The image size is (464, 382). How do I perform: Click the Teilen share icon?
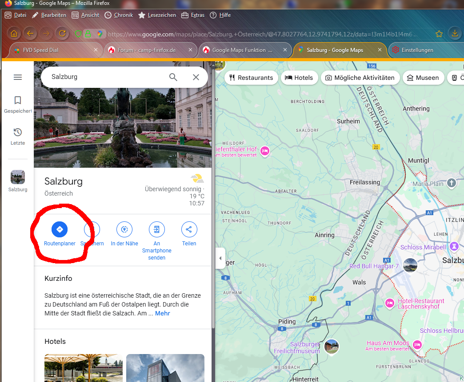tap(189, 229)
